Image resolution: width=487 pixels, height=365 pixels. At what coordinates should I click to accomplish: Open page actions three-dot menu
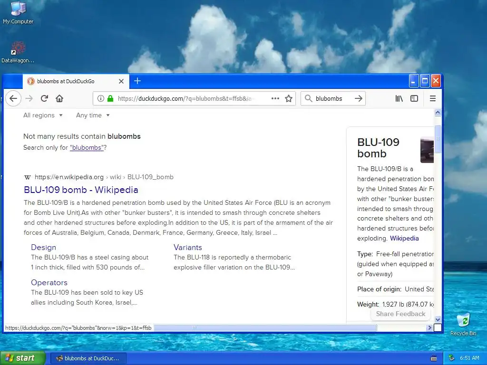pyautogui.click(x=275, y=98)
